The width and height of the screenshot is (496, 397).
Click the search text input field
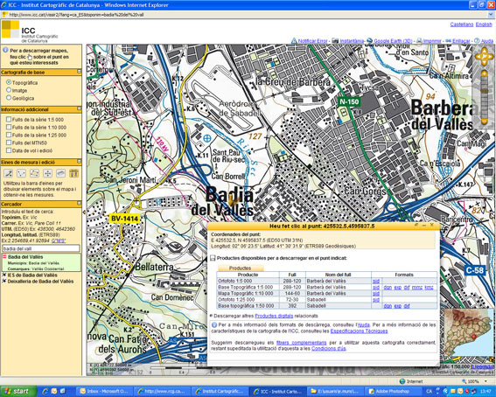(41, 248)
